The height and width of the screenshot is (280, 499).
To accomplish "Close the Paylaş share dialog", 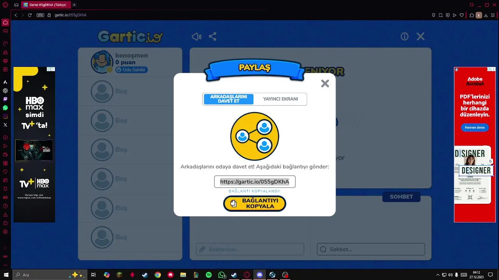I will [x=325, y=84].
